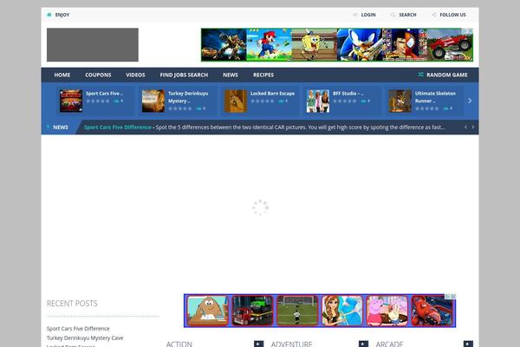The width and height of the screenshot is (520, 347).
Task: Open Sport Cars Five Difference recent post
Action: point(78,329)
